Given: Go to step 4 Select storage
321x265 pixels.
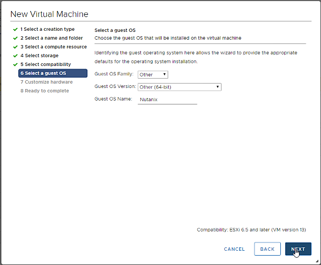Looking at the screenshot, I should (x=40, y=56).
